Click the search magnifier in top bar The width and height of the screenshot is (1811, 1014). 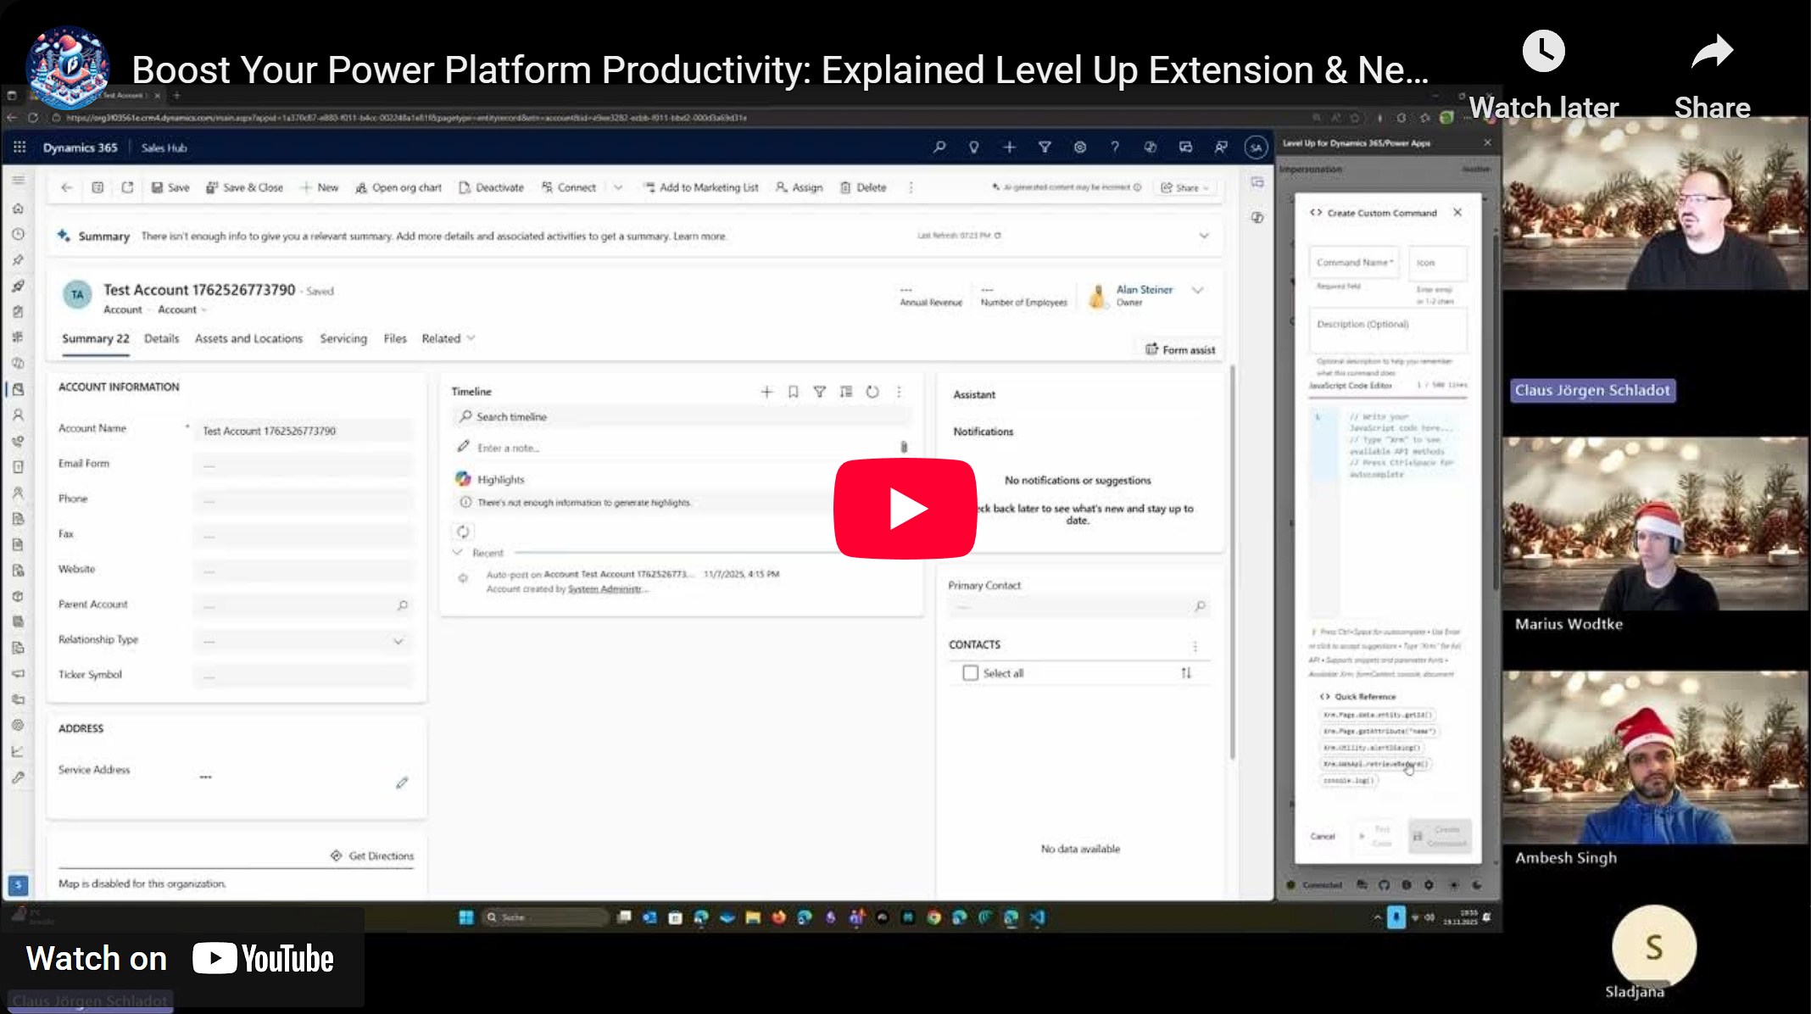939,148
